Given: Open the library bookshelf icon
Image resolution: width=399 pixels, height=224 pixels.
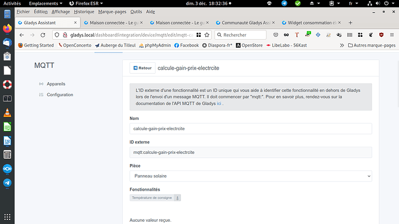Looking at the screenshot, I should click(x=350, y=35).
